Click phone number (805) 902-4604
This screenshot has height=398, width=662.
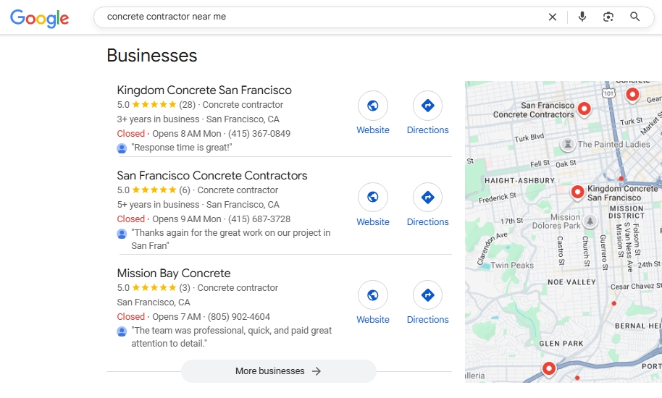click(x=239, y=317)
